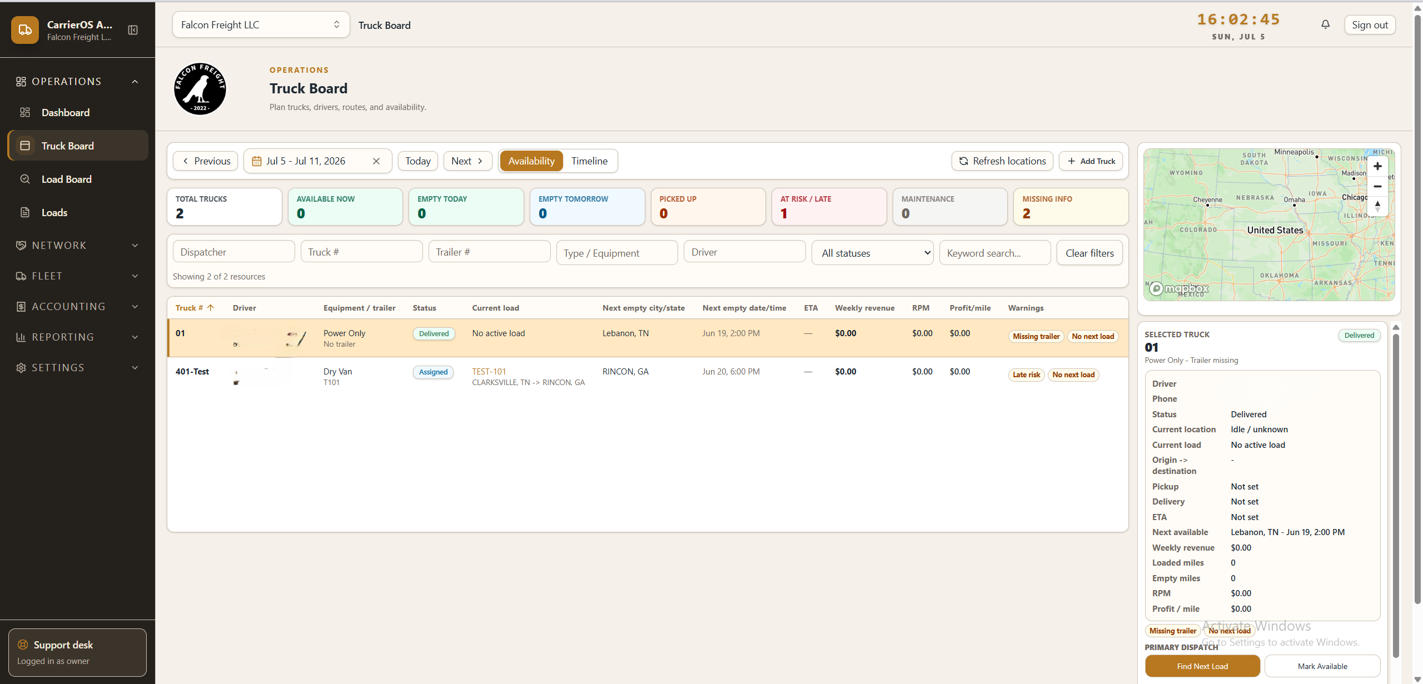
Task: Expand the Fleet section
Action: [x=78, y=276]
